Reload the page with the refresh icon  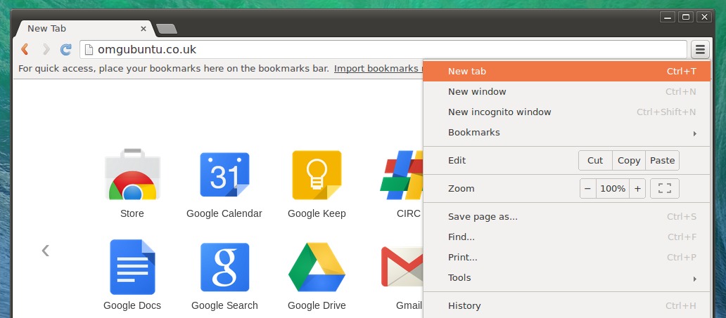pos(66,49)
